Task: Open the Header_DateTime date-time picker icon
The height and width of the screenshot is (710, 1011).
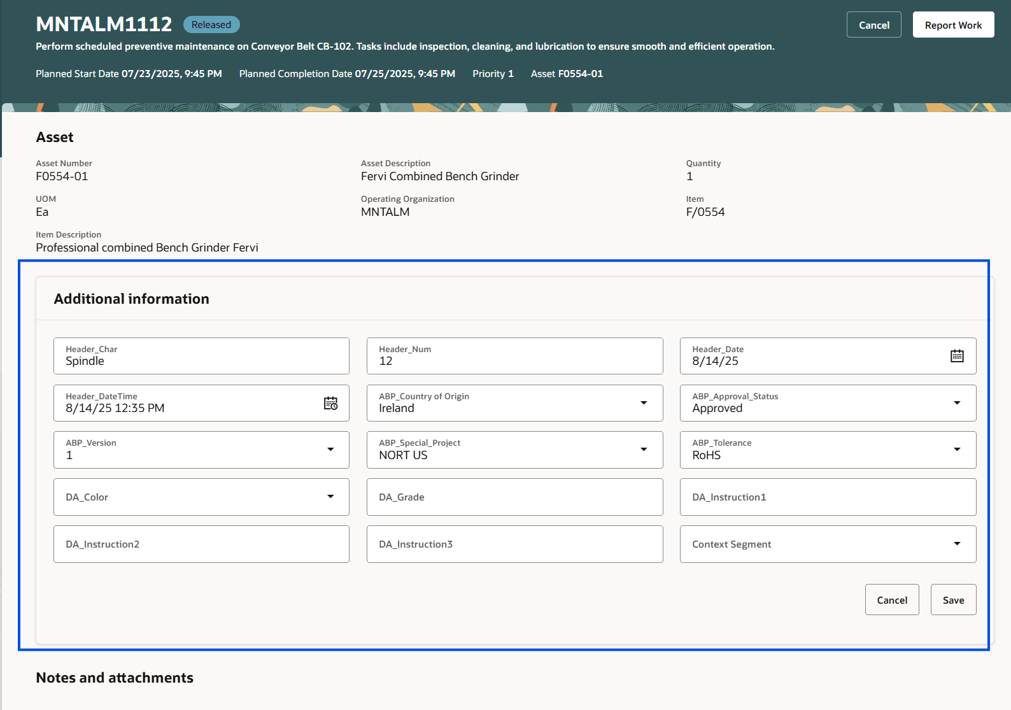Action: [x=330, y=403]
